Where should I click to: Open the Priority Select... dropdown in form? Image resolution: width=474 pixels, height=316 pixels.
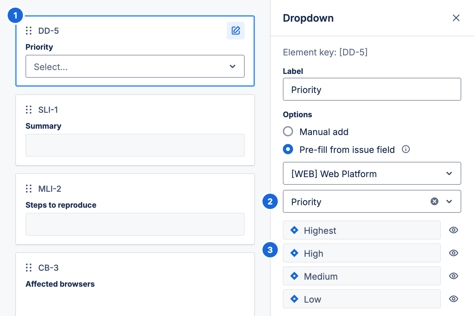135,66
